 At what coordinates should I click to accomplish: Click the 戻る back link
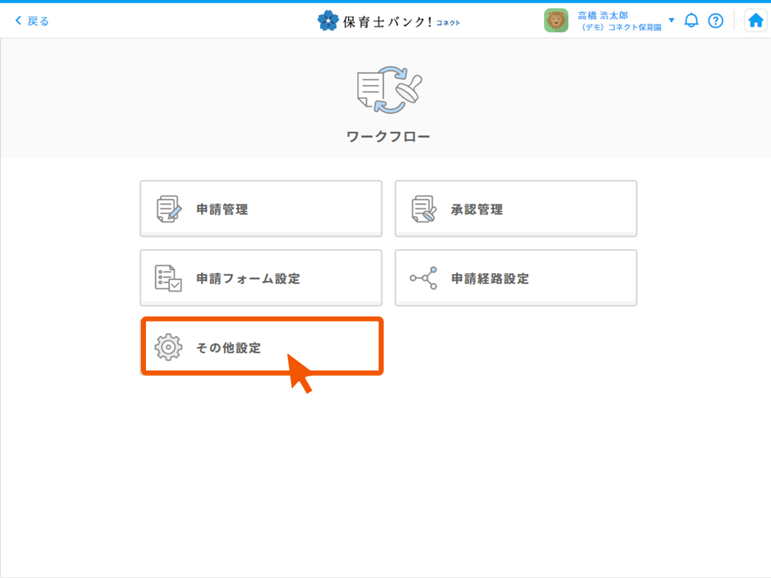38,21
